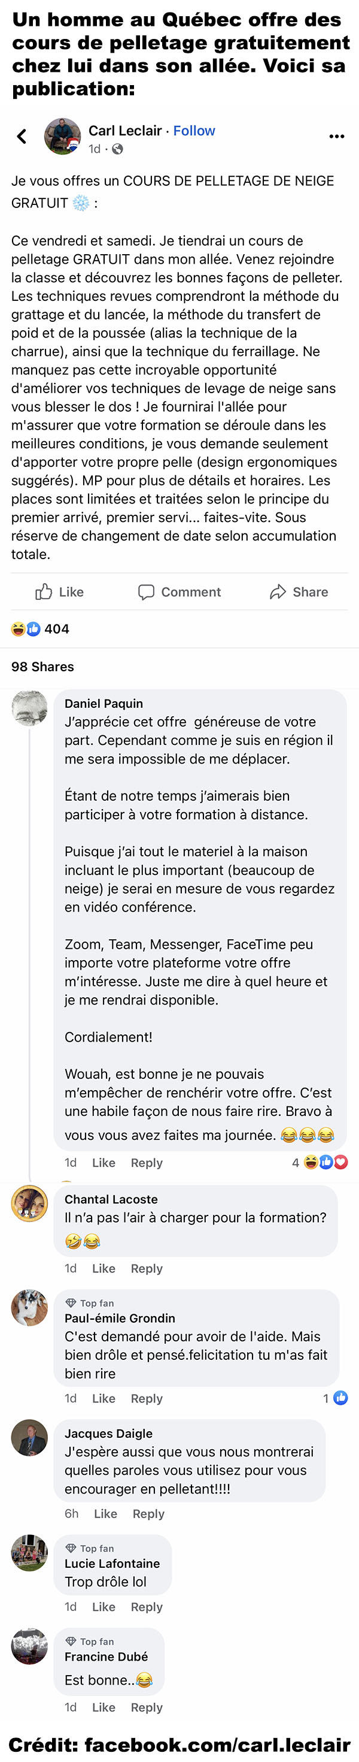Open Jacques Daigle's profile name
359x1762 pixels.
coord(108,1433)
